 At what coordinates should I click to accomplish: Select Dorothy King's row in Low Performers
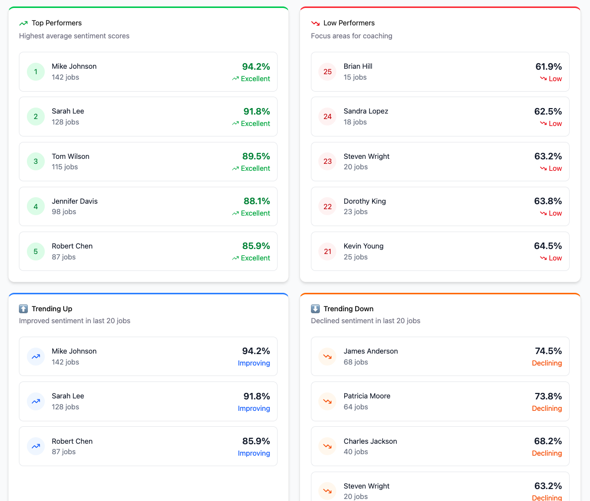click(440, 206)
